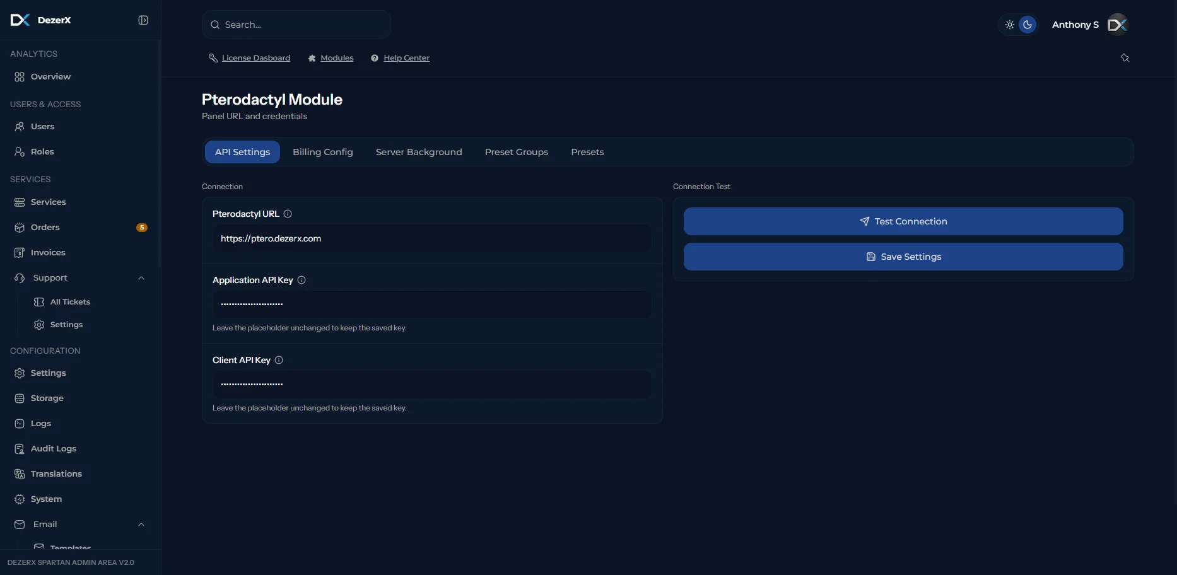Viewport: 1177px width, 575px height.
Task: Click the search magnifier icon
Action: click(215, 25)
